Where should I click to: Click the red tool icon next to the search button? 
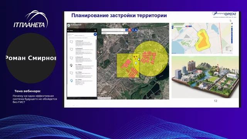130,30
